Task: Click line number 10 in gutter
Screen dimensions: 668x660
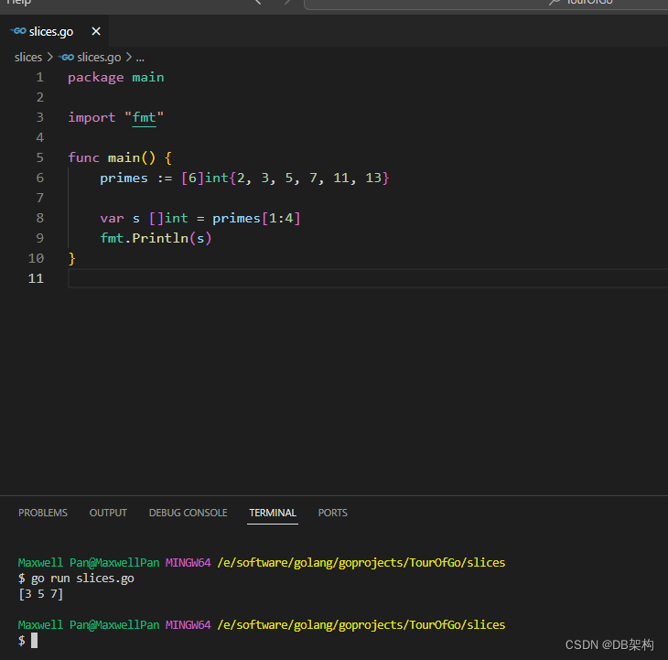Action: click(37, 258)
